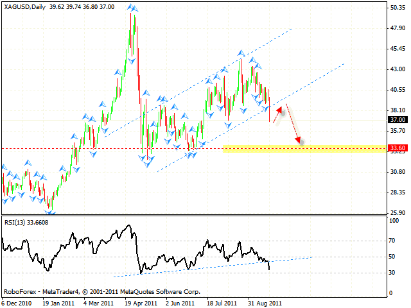Click the red downward arrowhead above the yellow zone
The height and width of the screenshot is (308, 411).
coord(299,139)
